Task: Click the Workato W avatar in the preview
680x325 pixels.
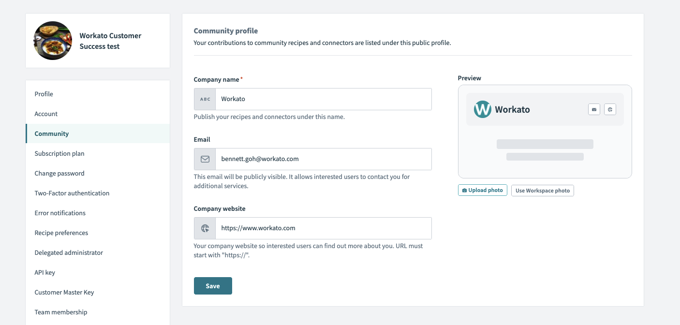Action: pyautogui.click(x=482, y=109)
